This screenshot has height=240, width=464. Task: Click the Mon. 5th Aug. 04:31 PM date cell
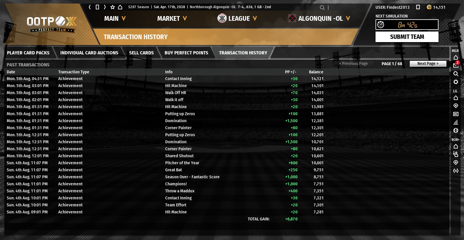click(28, 79)
